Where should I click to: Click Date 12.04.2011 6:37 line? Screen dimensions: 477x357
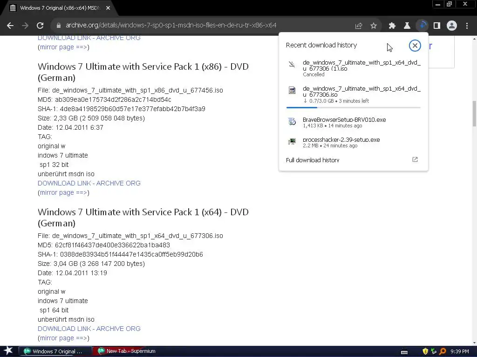[71, 127]
